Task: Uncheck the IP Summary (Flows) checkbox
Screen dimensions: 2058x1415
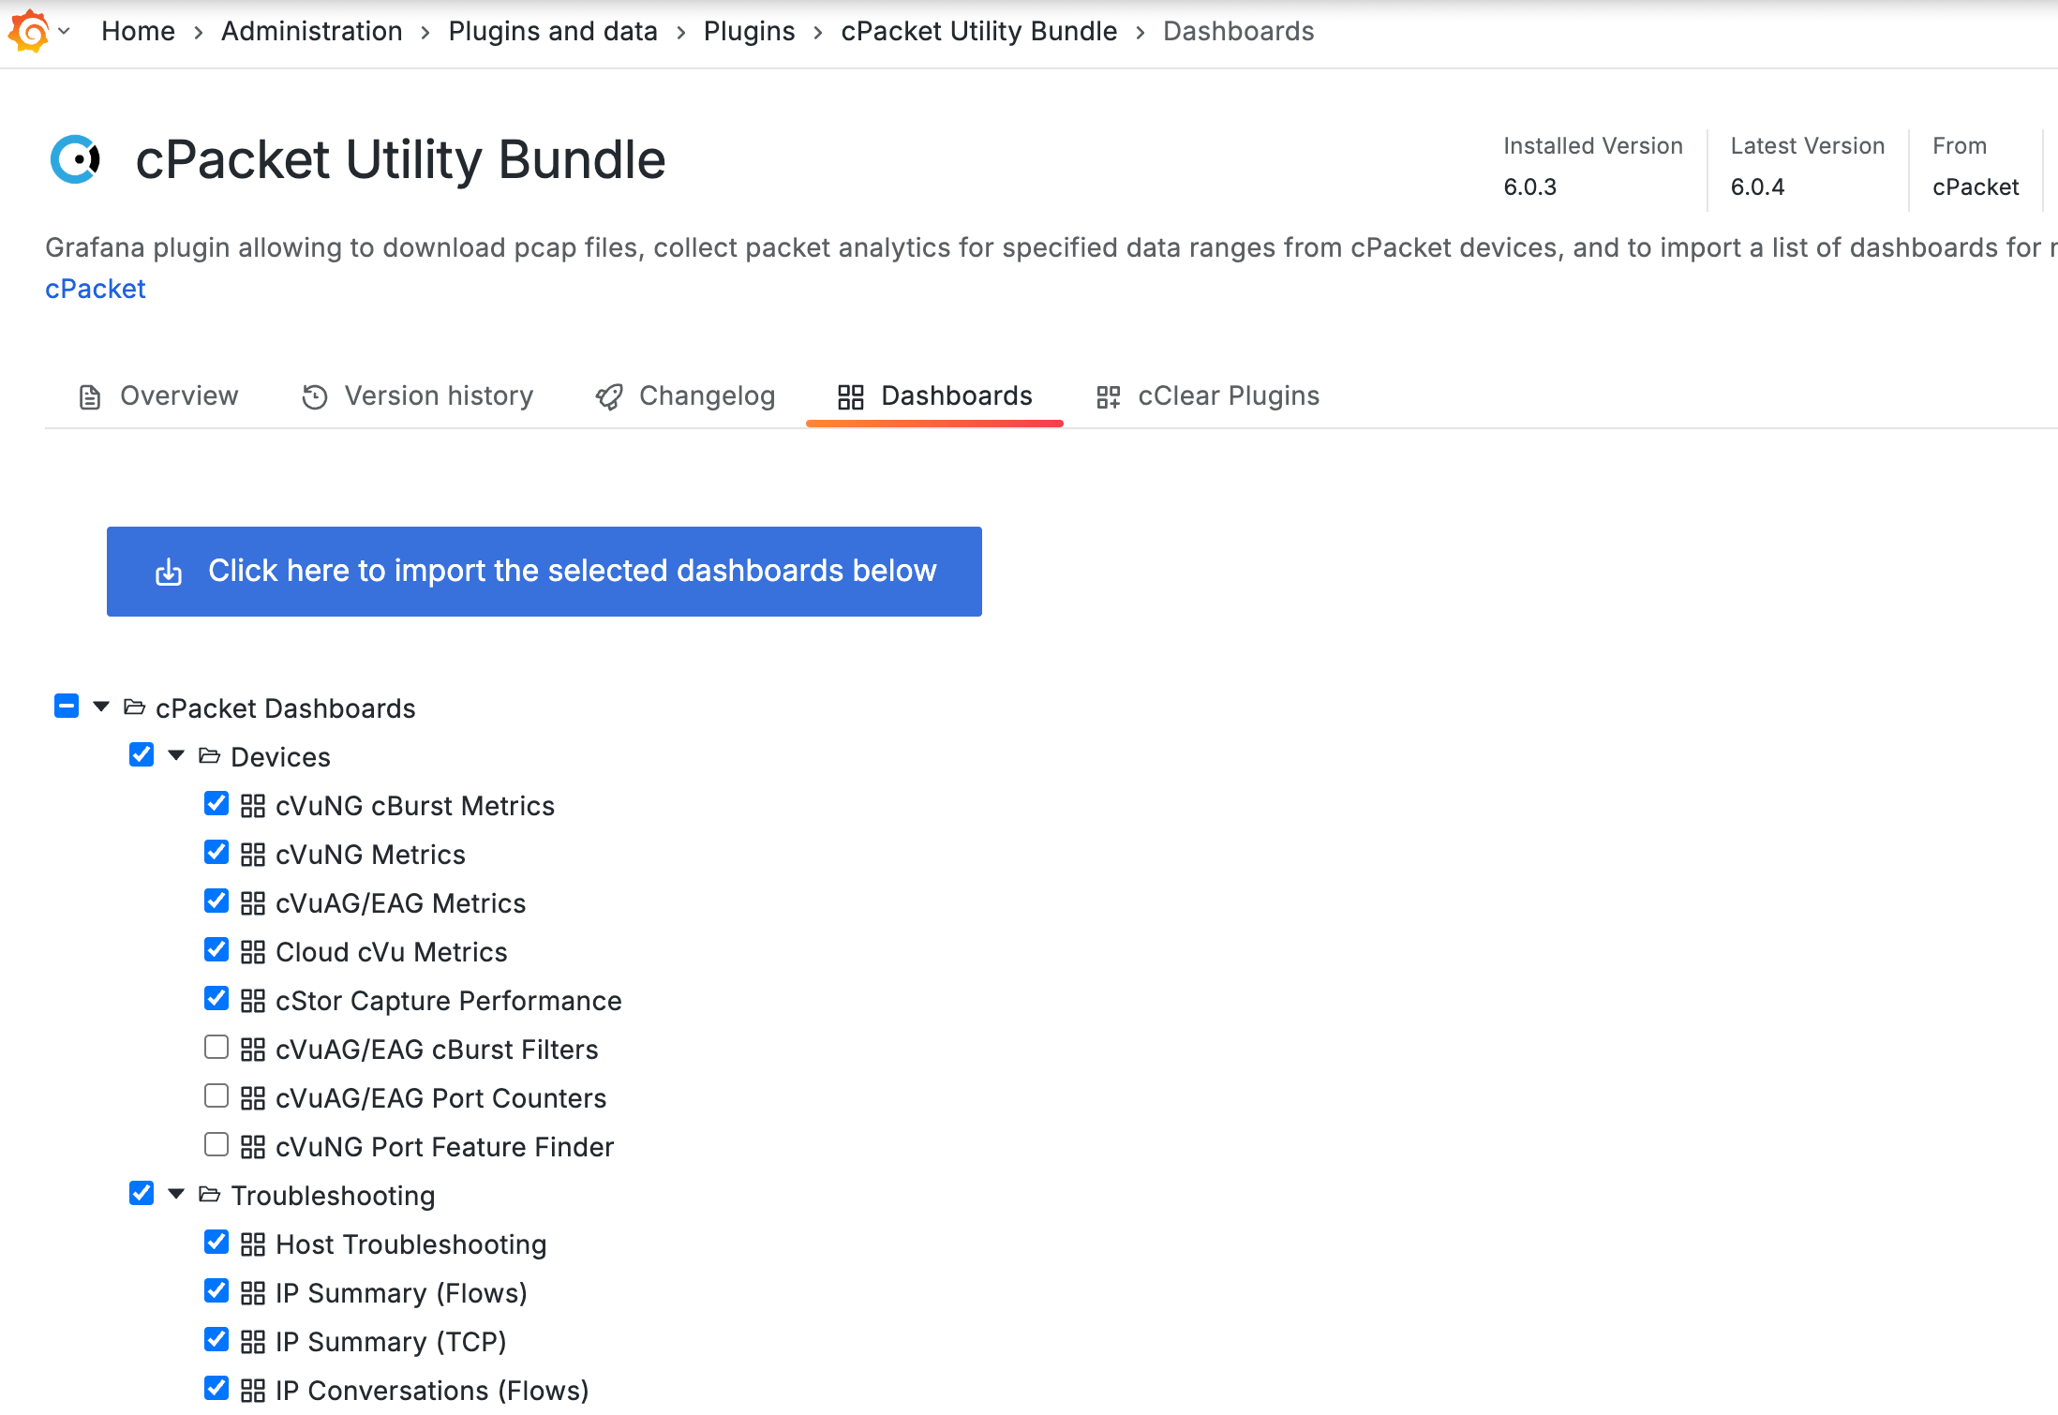Action: pos(216,1290)
